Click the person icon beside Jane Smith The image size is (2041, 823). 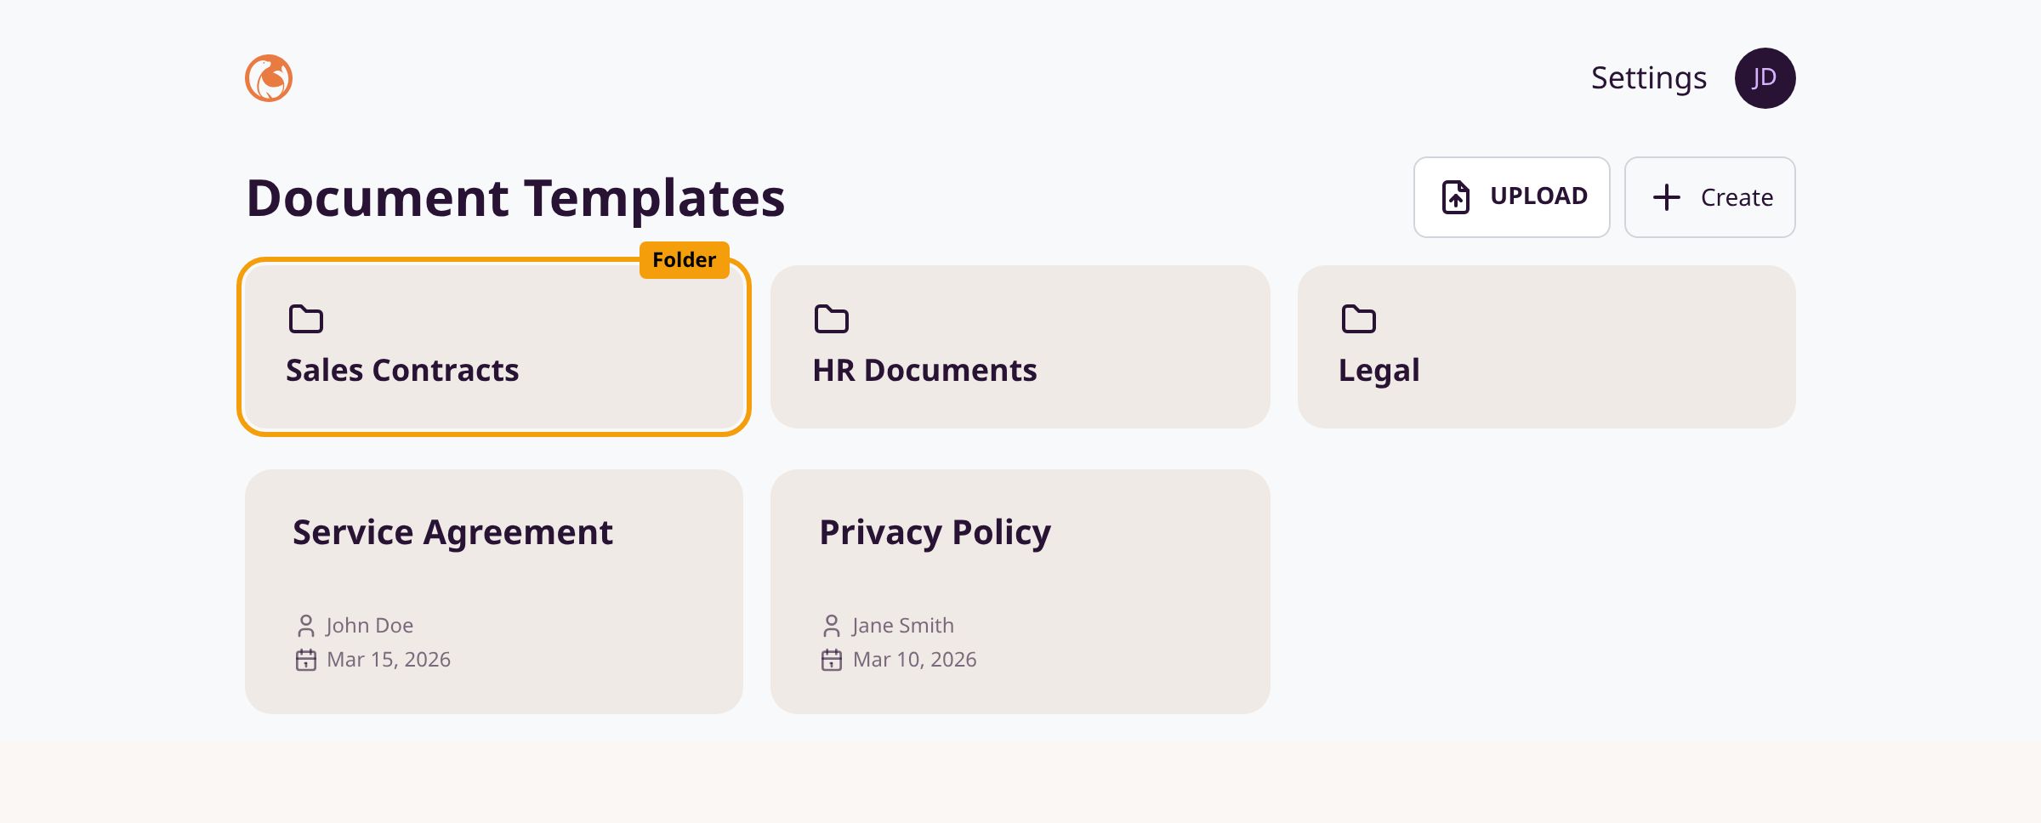(832, 626)
